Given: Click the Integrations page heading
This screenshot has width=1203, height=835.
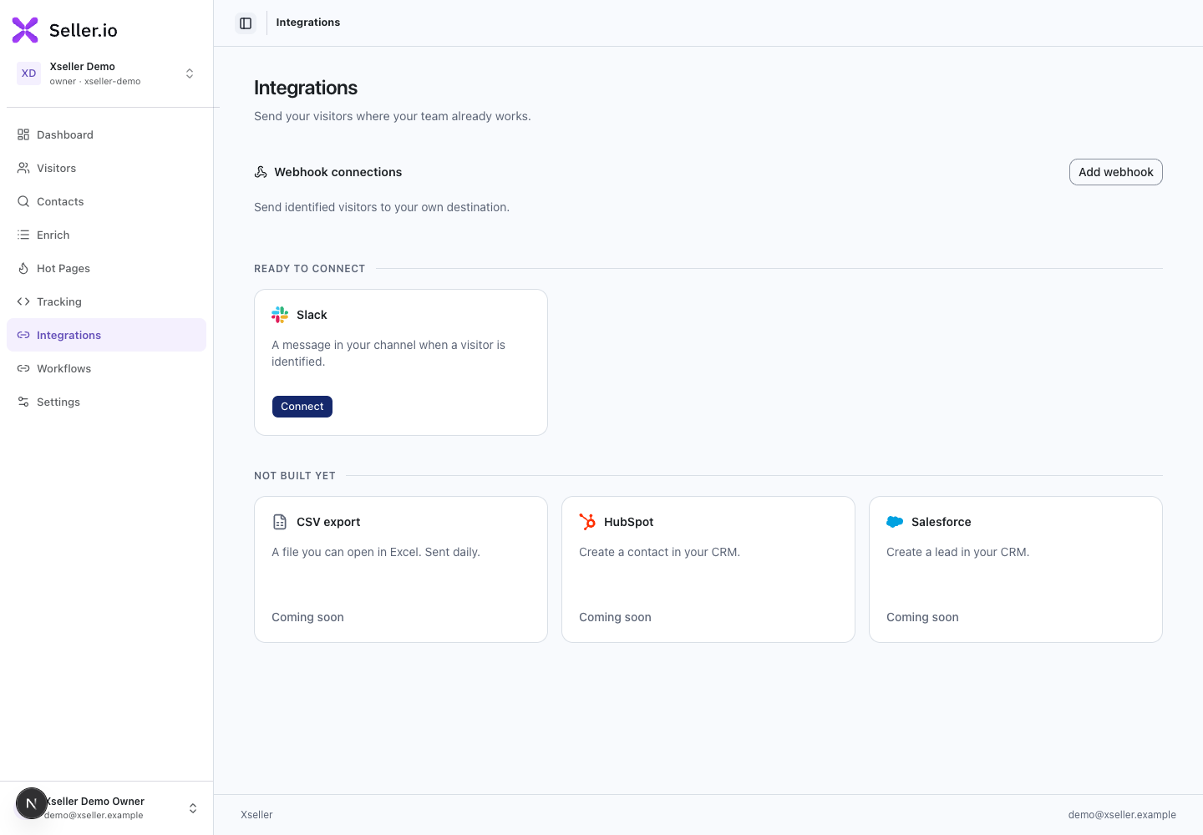Looking at the screenshot, I should coord(306,88).
